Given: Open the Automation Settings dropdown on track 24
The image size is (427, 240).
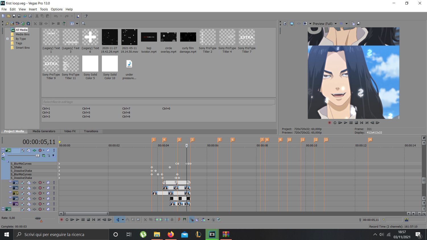Looking at the screenshot, I should click(44, 150).
